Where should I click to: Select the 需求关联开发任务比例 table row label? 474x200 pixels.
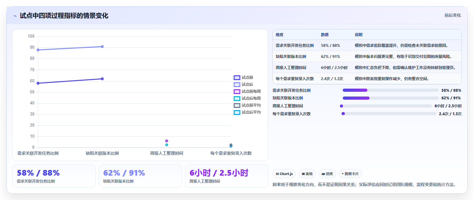[x=295, y=46]
